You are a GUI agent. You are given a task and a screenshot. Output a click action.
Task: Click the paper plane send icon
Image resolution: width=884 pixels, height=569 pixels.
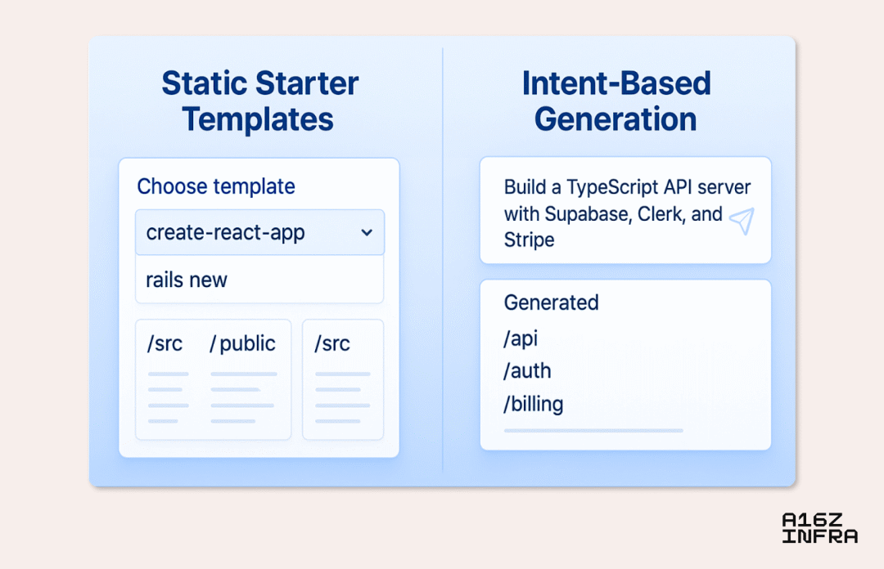pyautogui.click(x=742, y=221)
